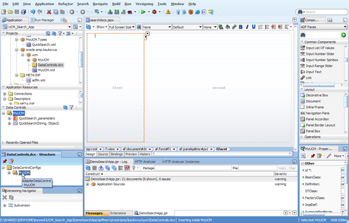Click the red pin icon in Structure panel
349x223 pixels.
5,161
